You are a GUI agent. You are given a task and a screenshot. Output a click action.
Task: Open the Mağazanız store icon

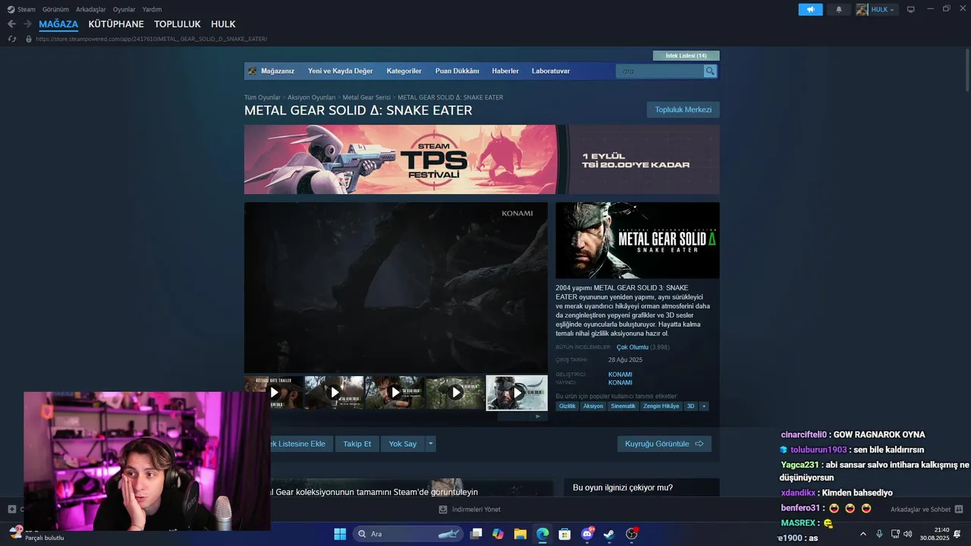coord(253,71)
